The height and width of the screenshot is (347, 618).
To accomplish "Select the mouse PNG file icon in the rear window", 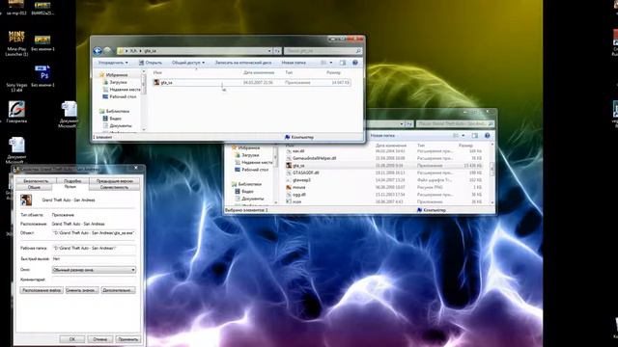I will [289, 187].
